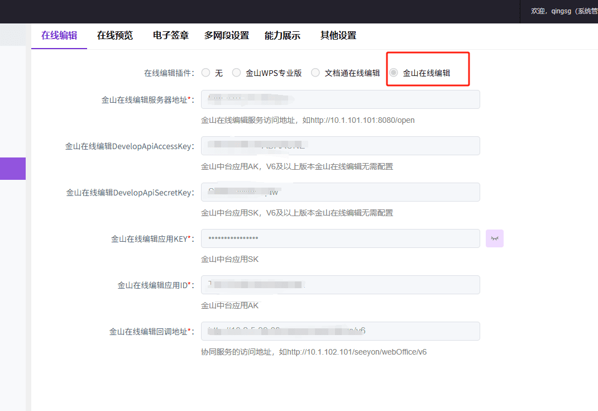Select the 金山在线编辑 radio option
The image size is (598, 411).
coord(394,73)
